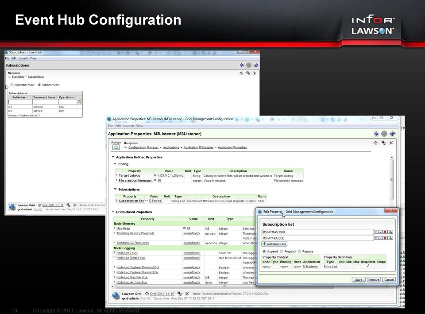Click the grey forward arrow in Application Properties window

(384, 134)
